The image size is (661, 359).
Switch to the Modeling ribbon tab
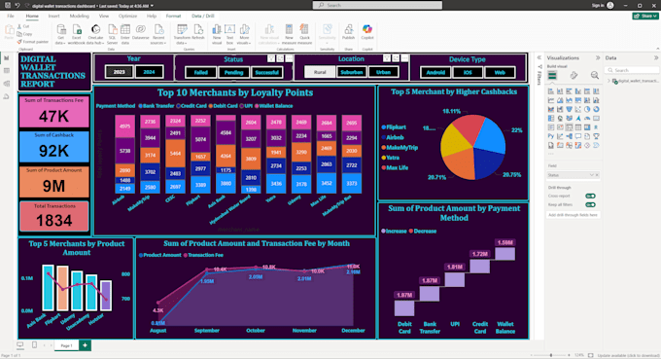pyautogui.click(x=80, y=16)
